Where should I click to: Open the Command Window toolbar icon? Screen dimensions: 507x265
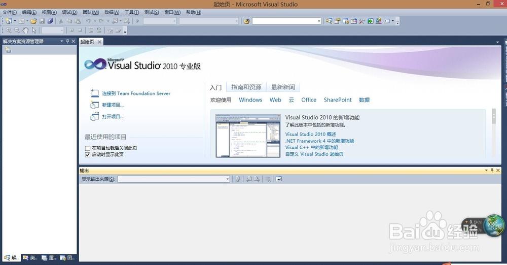pyautogui.click(x=387, y=21)
